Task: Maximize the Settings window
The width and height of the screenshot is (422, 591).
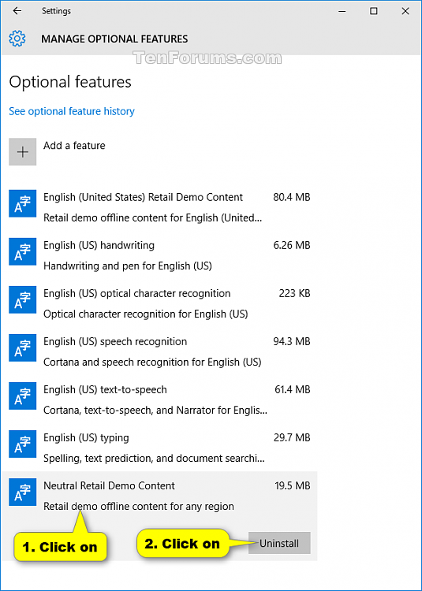Action: [373, 11]
